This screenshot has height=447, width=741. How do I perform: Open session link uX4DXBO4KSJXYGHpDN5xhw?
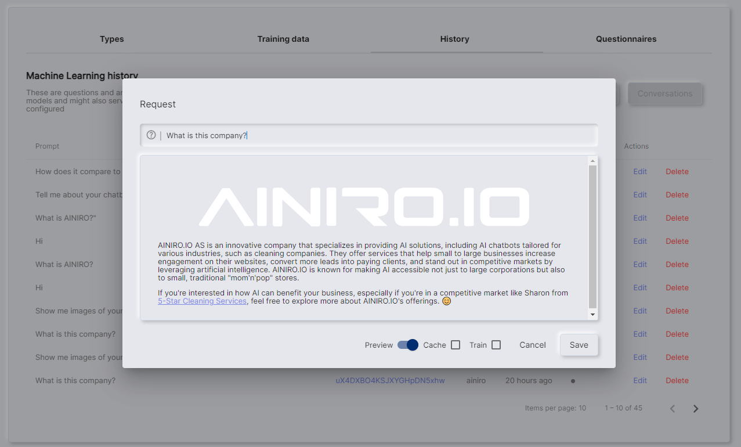390,381
